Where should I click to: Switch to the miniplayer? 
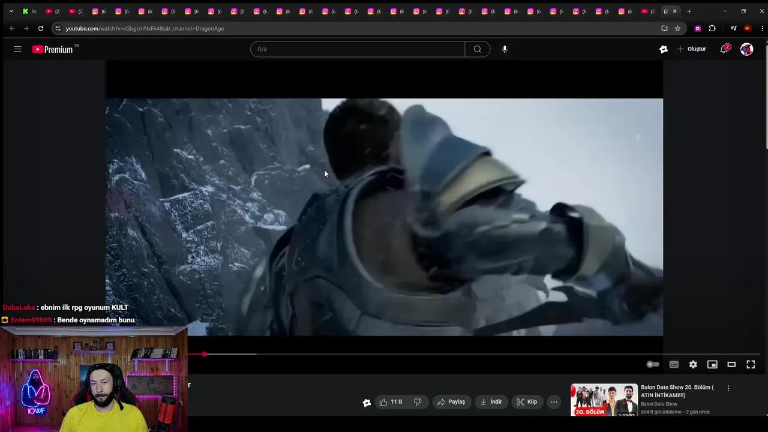(x=712, y=364)
